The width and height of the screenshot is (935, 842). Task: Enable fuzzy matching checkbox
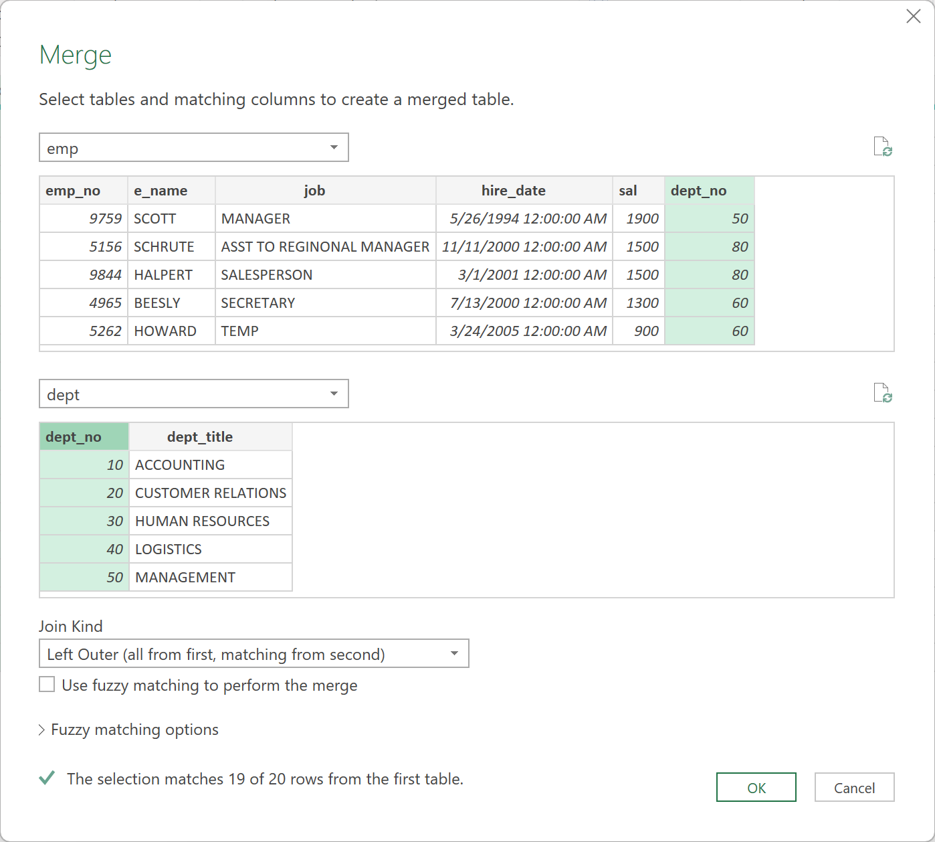tap(47, 685)
